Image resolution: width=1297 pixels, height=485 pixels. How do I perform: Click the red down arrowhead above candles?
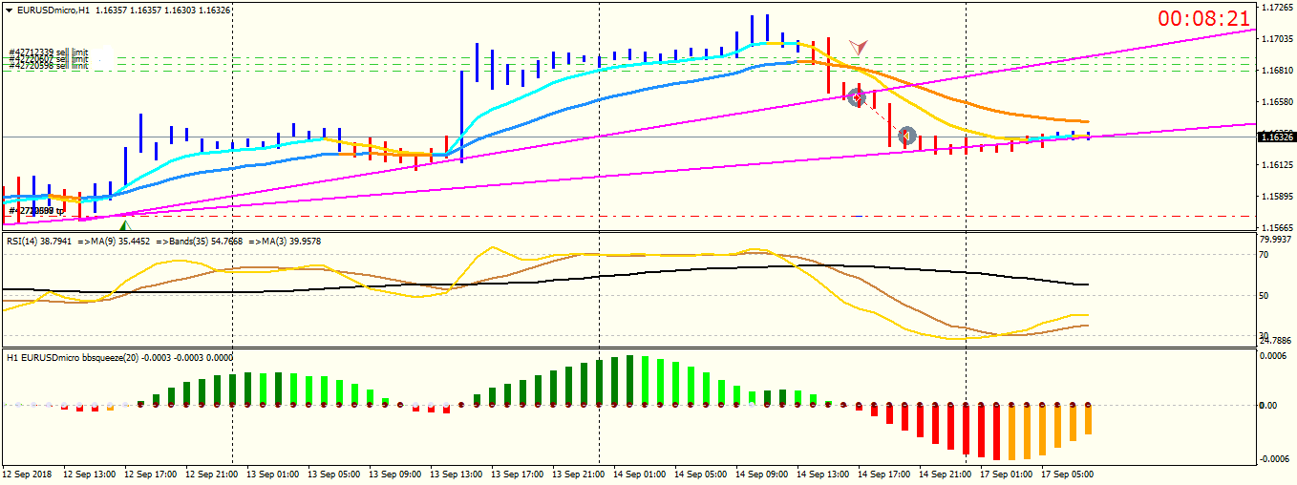pos(860,46)
